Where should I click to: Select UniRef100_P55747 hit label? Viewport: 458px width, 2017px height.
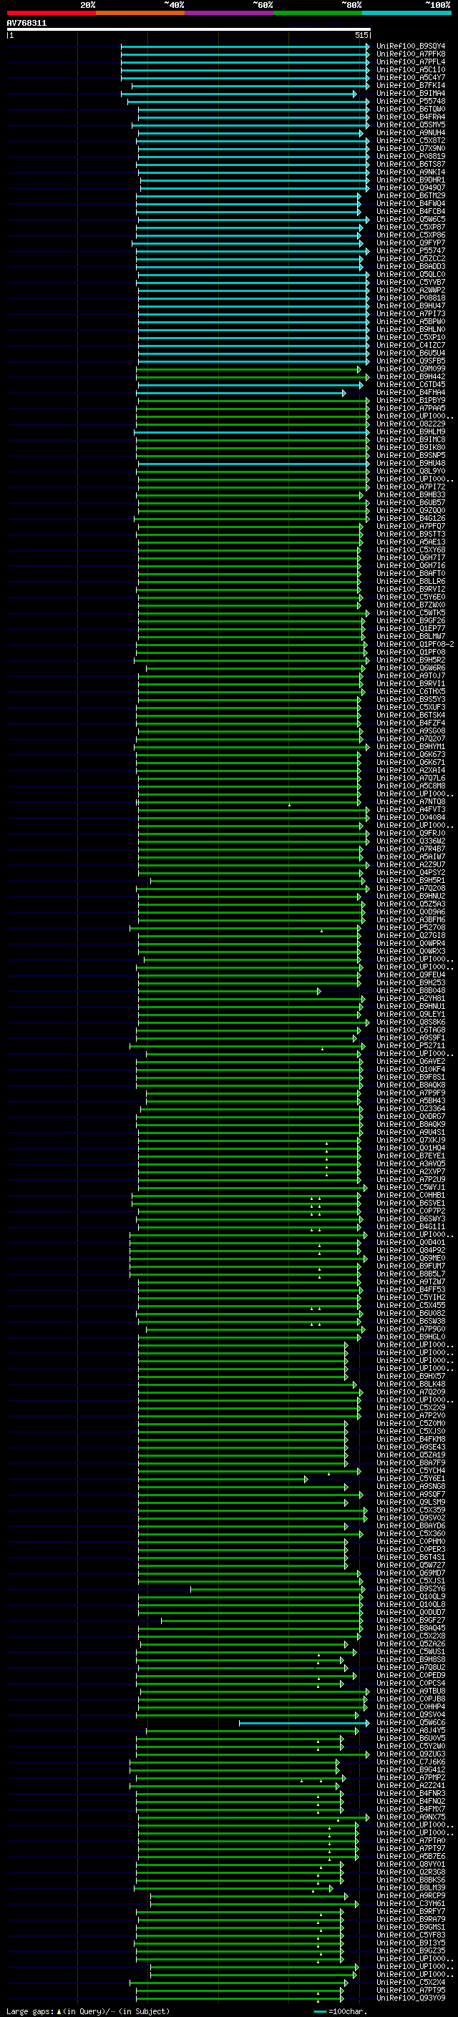[410, 250]
